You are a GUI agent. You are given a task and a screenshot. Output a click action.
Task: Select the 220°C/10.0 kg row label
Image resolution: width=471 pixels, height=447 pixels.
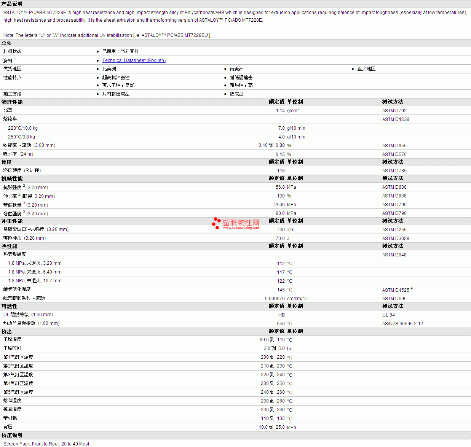tap(23, 128)
